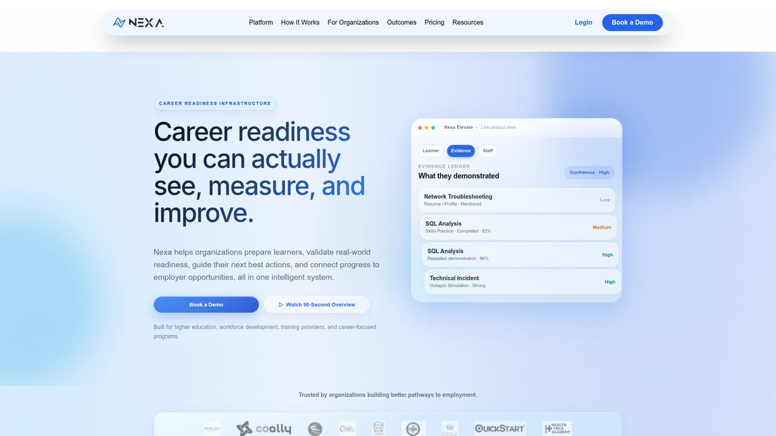Select the Network Troubleshooting evidence card
The height and width of the screenshot is (436, 776).
517,200
